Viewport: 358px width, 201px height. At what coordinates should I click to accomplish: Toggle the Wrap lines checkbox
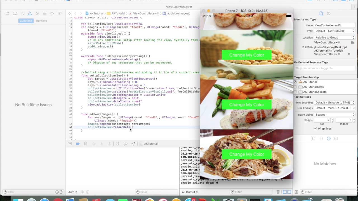[x=315, y=129]
